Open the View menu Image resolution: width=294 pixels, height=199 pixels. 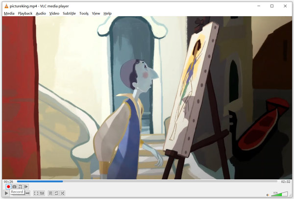(x=96, y=13)
